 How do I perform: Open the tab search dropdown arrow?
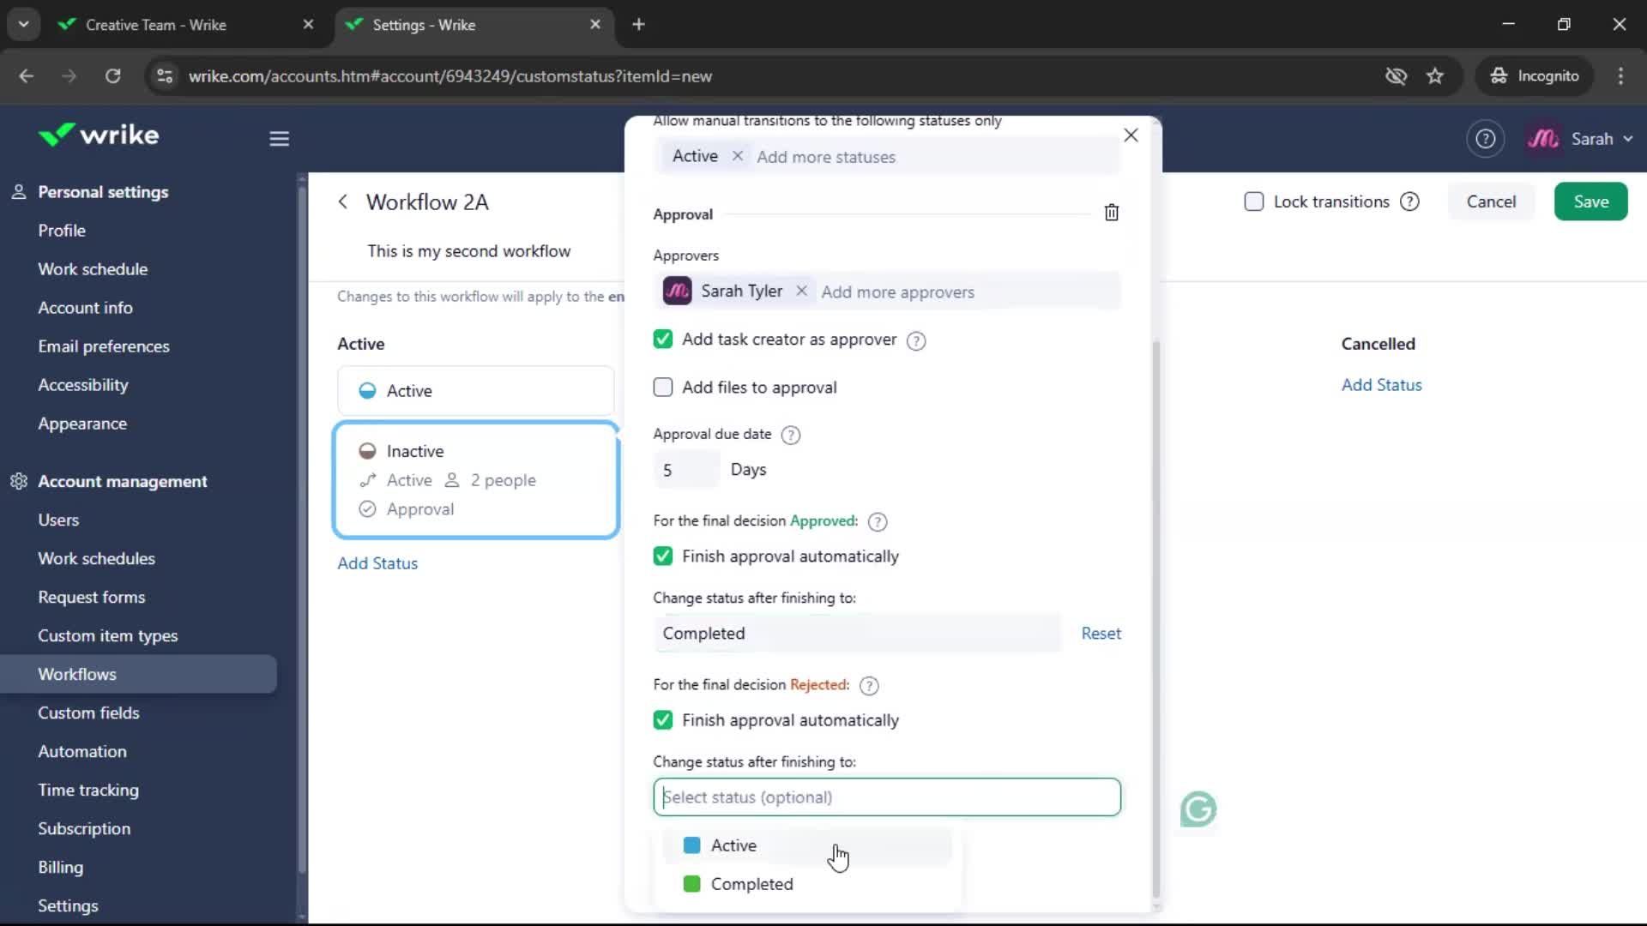[23, 24]
